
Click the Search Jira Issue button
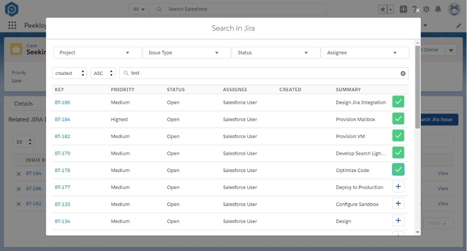click(x=439, y=119)
